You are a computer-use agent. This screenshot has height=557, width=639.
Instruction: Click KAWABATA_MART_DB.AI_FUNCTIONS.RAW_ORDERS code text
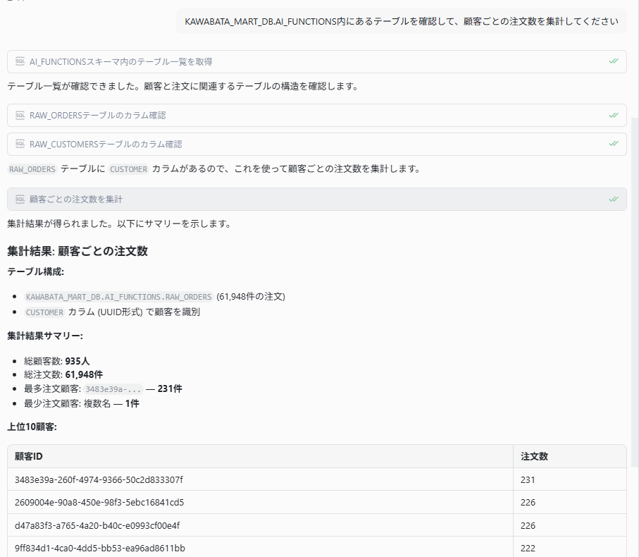tap(118, 297)
